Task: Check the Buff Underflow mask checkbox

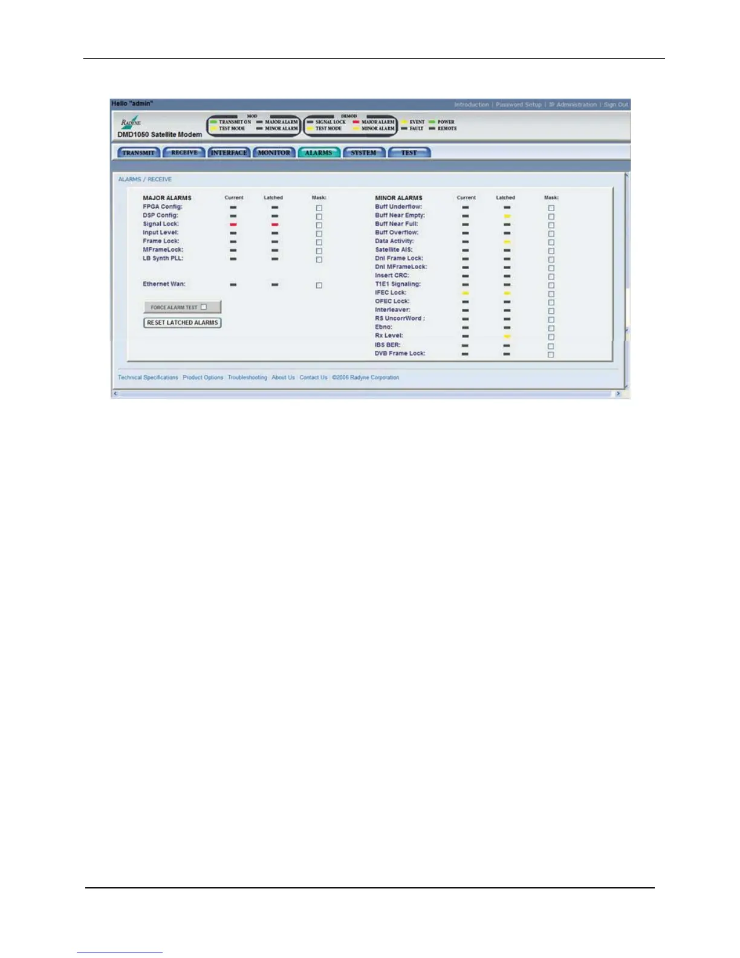Action: (x=551, y=207)
